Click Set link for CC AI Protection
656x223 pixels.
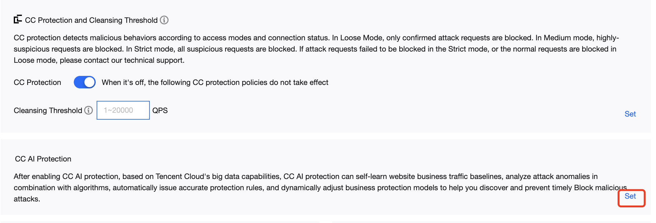(x=630, y=196)
